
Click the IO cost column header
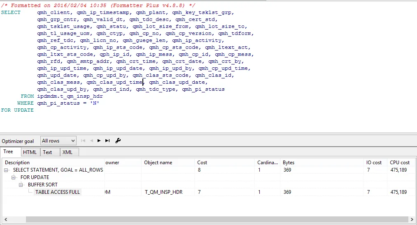tap(376, 162)
